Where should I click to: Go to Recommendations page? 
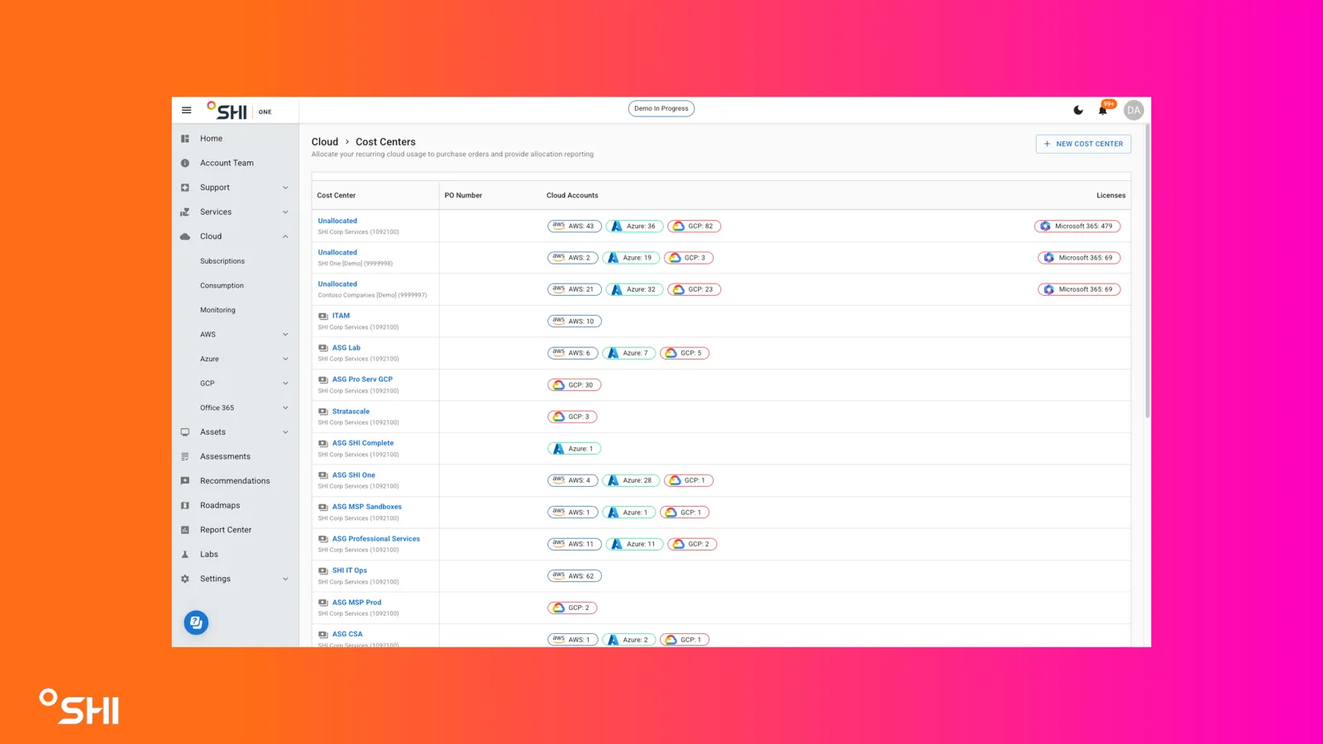[235, 481]
